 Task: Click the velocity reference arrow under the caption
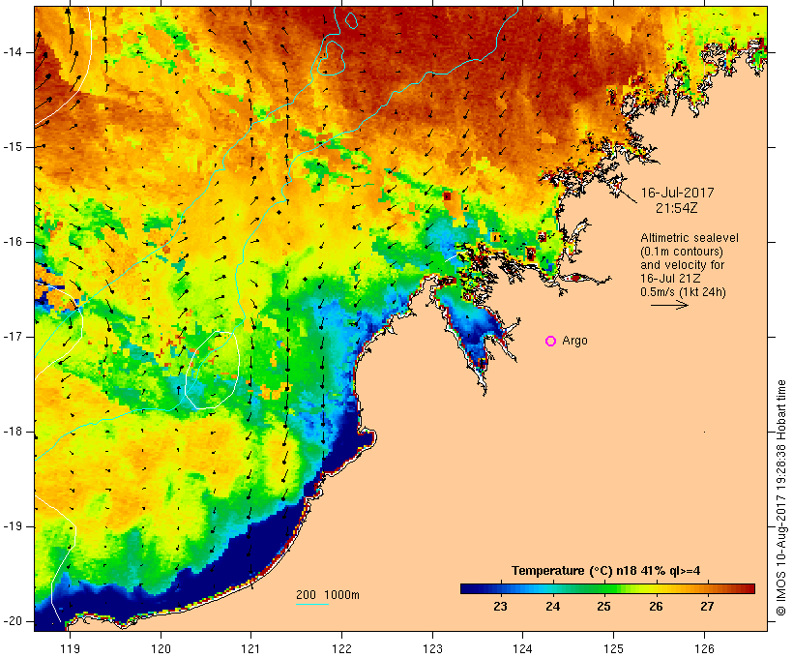click(669, 305)
